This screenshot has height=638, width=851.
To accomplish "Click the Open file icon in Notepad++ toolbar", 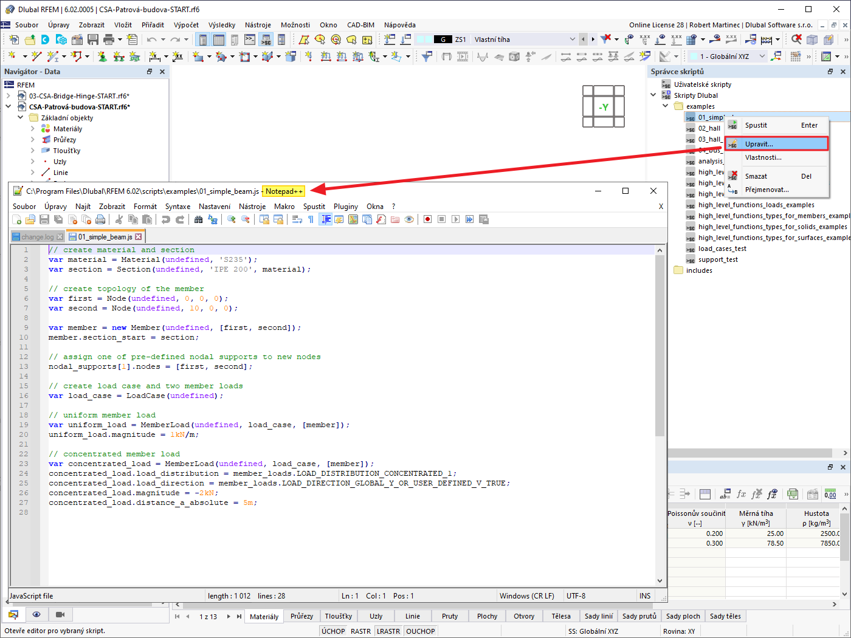I will pyautogui.click(x=30, y=219).
